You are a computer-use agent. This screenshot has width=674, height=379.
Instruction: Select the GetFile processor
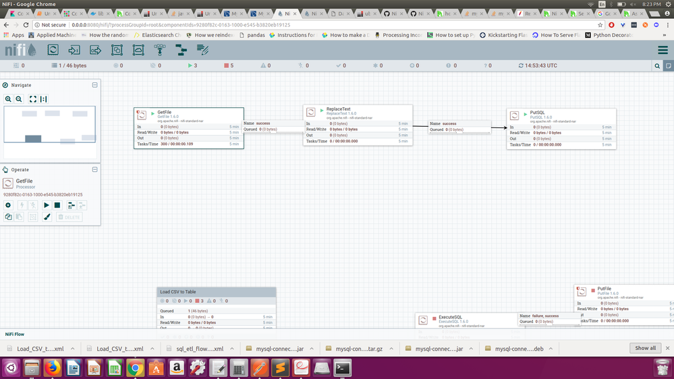189,128
